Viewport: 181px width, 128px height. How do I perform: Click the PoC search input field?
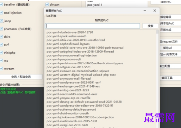point(93,26)
